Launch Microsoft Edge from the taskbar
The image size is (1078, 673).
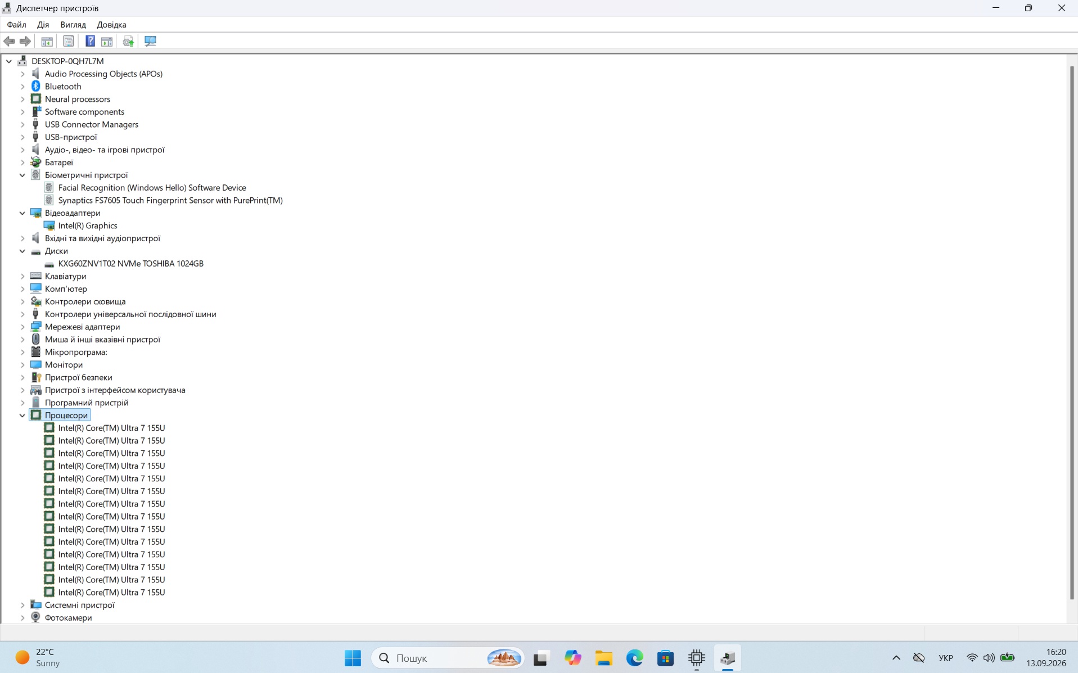click(634, 658)
